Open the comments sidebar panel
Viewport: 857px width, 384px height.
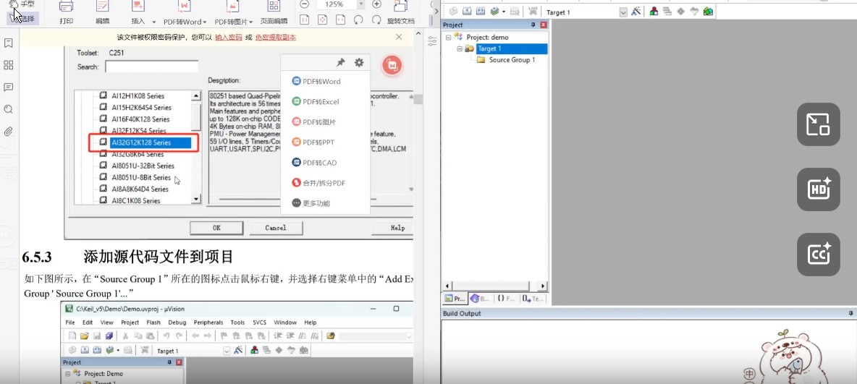[8, 88]
